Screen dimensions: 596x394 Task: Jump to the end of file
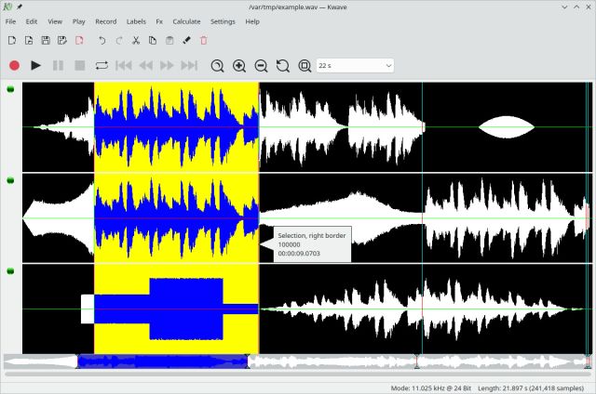(189, 66)
